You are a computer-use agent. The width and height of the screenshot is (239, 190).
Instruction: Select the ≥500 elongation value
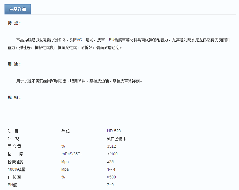point(111,177)
